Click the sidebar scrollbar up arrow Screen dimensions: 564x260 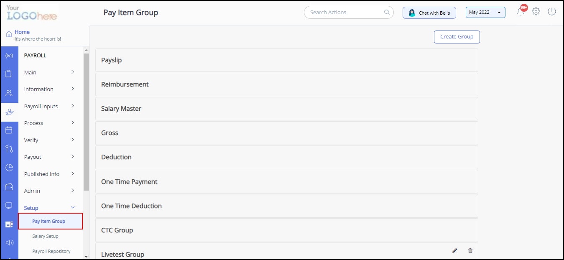tap(86, 51)
